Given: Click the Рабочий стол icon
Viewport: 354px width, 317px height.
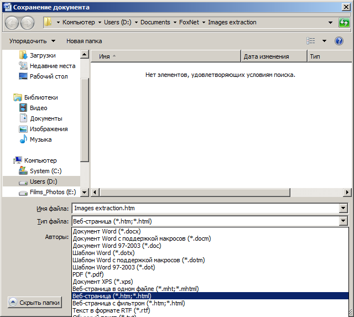Looking at the screenshot, I should (23, 76).
